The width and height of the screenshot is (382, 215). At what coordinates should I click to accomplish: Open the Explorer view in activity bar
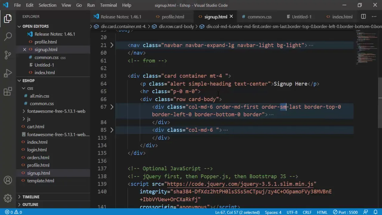tap(8, 19)
